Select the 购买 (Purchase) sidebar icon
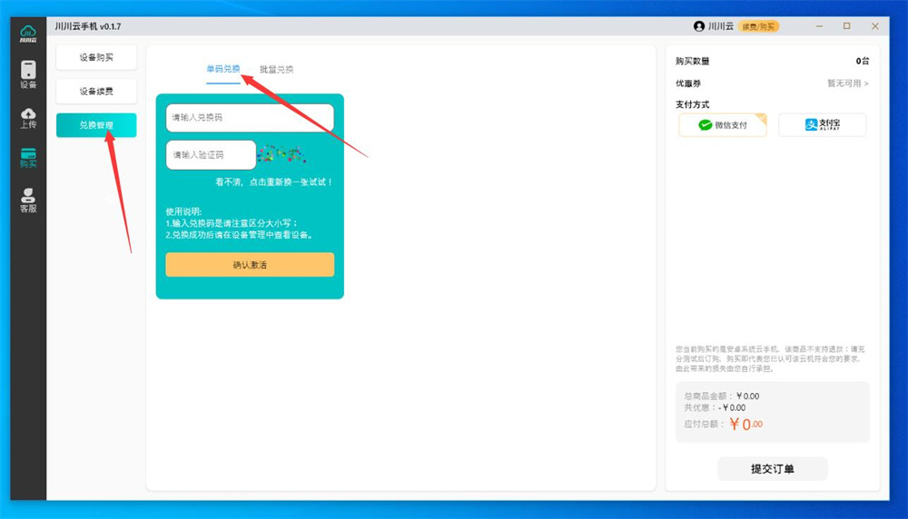The width and height of the screenshot is (908, 519). pos(28,158)
